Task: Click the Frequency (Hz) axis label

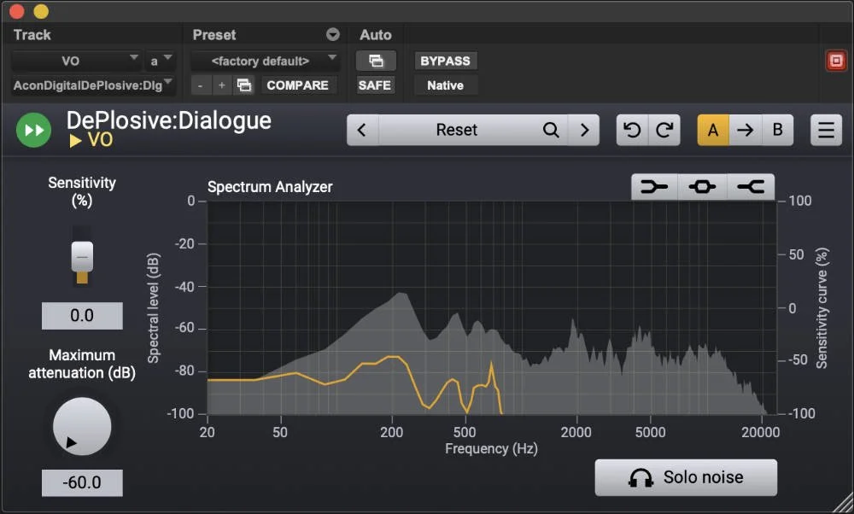Action: (491, 448)
